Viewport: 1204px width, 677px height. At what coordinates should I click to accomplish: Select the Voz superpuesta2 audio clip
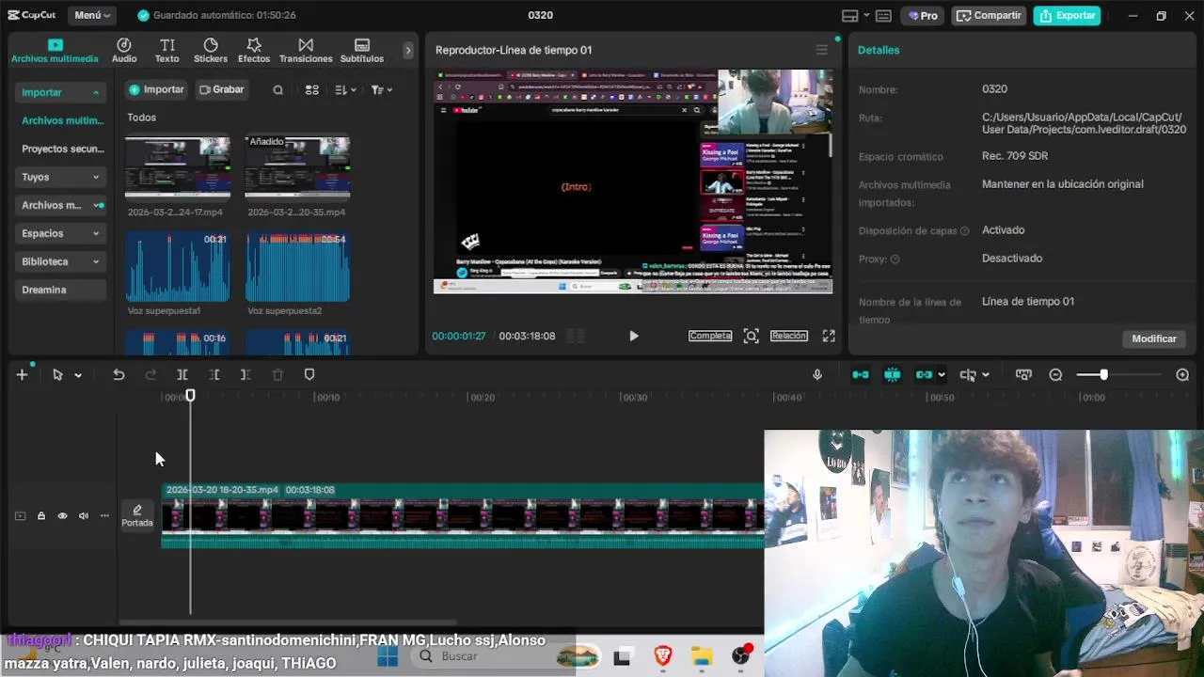[297, 266]
